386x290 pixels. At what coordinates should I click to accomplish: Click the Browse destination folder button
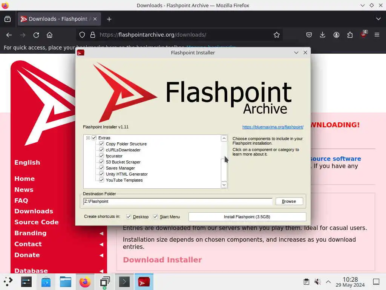[x=289, y=201]
